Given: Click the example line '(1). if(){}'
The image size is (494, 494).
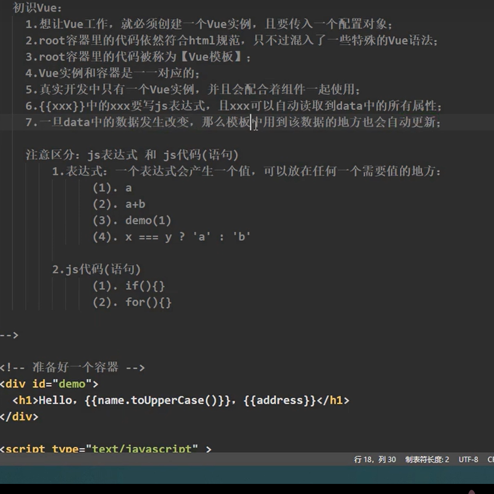Looking at the screenshot, I should click(128, 286).
